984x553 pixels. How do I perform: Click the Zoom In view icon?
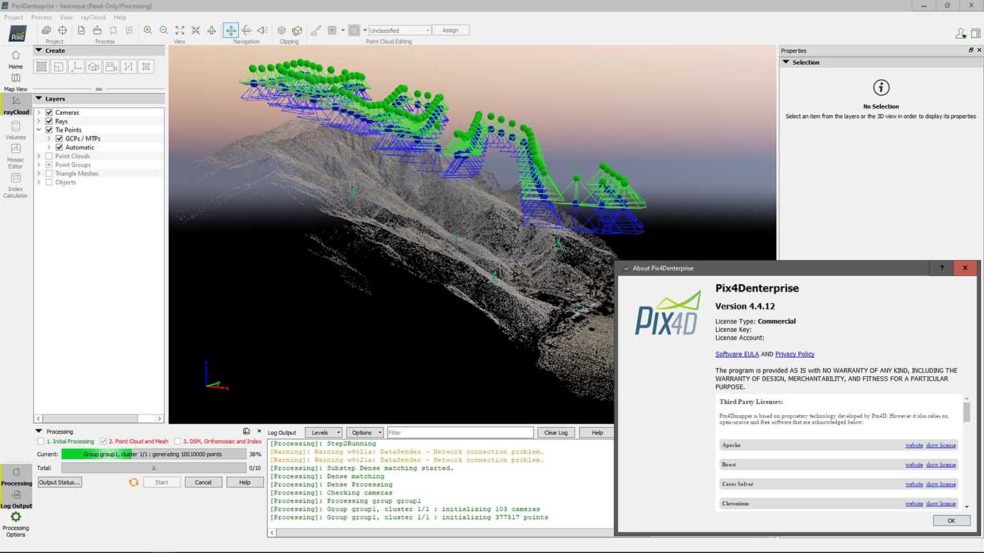point(148,30)
